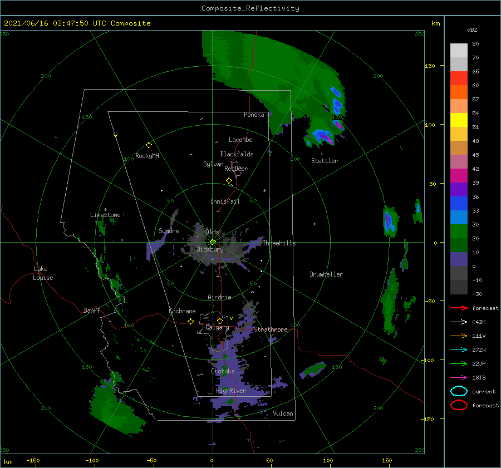Click the intense storm cell northeast of Stettler
Screen dimensions: 501x468
tap(323, 137)
